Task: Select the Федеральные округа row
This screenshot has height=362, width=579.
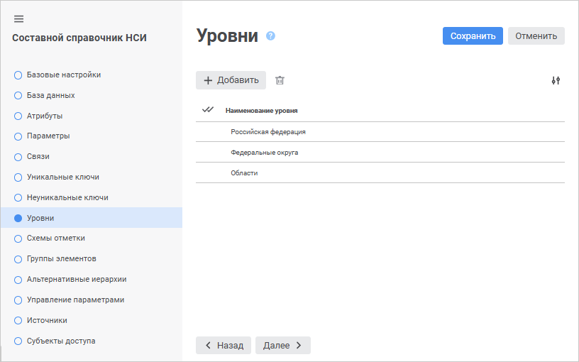Action: tap(380, 152)
